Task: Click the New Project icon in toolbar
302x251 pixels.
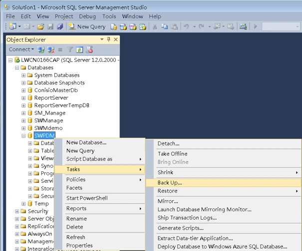Action: coord(12,26)
